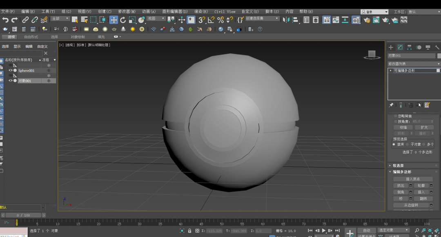This screenshot has height=237, width=441.
Task: Open the 修改器列表 dropdown
Action: point(414,64)
